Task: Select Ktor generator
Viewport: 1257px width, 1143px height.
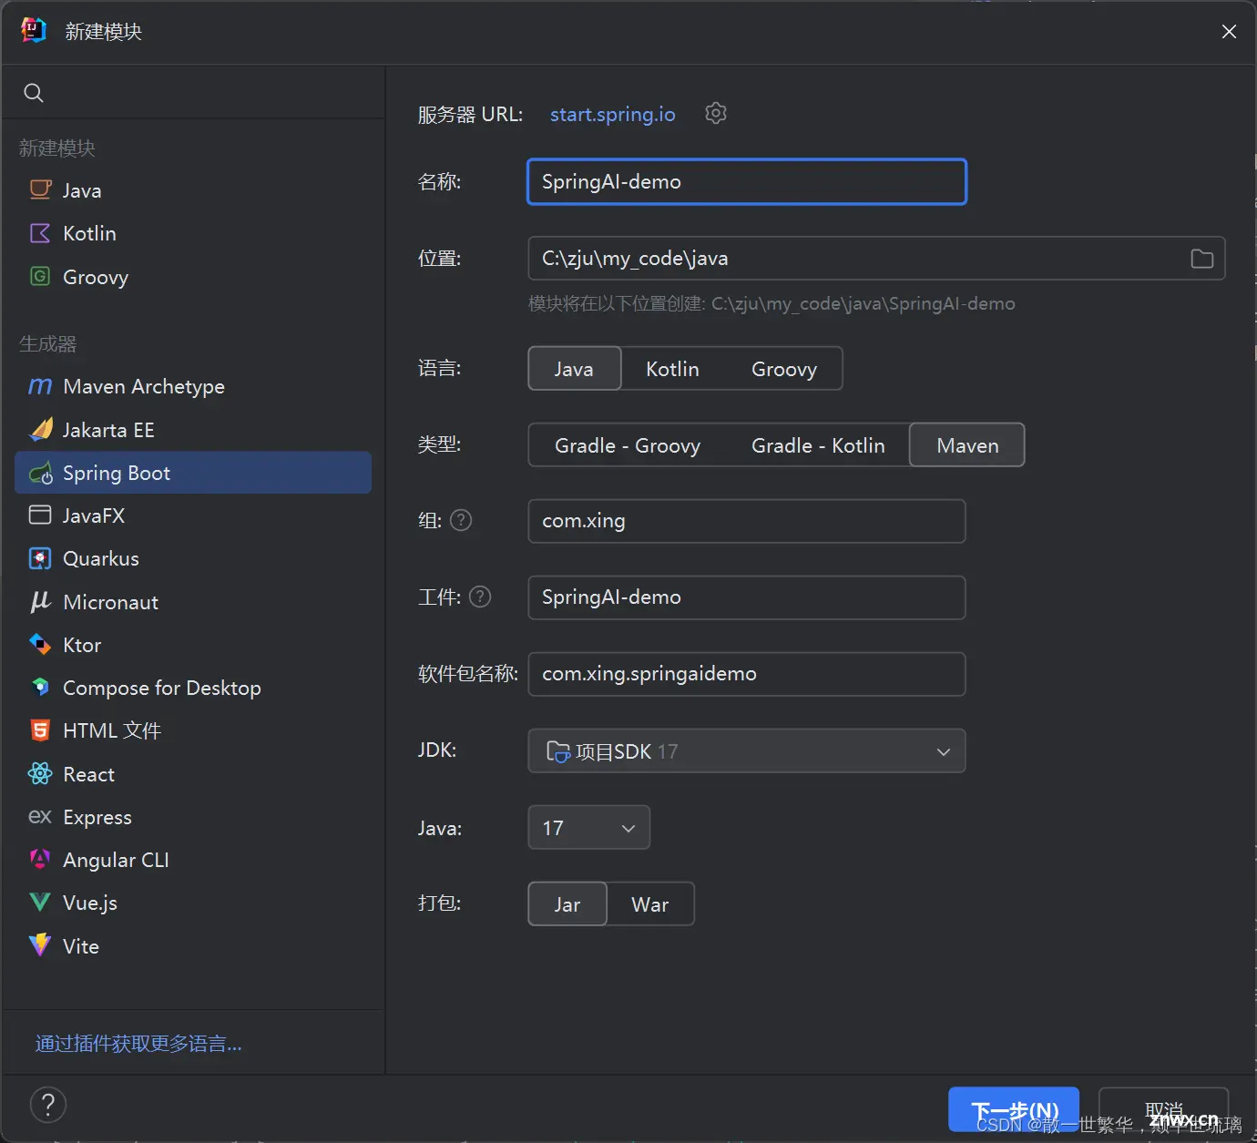Action: tap(193, 645)
